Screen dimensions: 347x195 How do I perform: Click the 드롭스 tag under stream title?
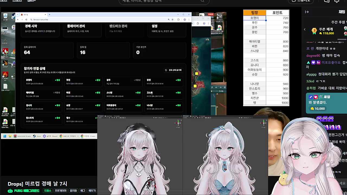(x=48, y=191)
